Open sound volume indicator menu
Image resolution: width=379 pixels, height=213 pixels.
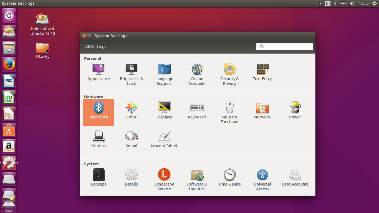pos(352,3)
